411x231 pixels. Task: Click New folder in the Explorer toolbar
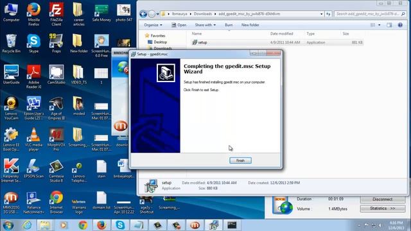click(250, 25)
